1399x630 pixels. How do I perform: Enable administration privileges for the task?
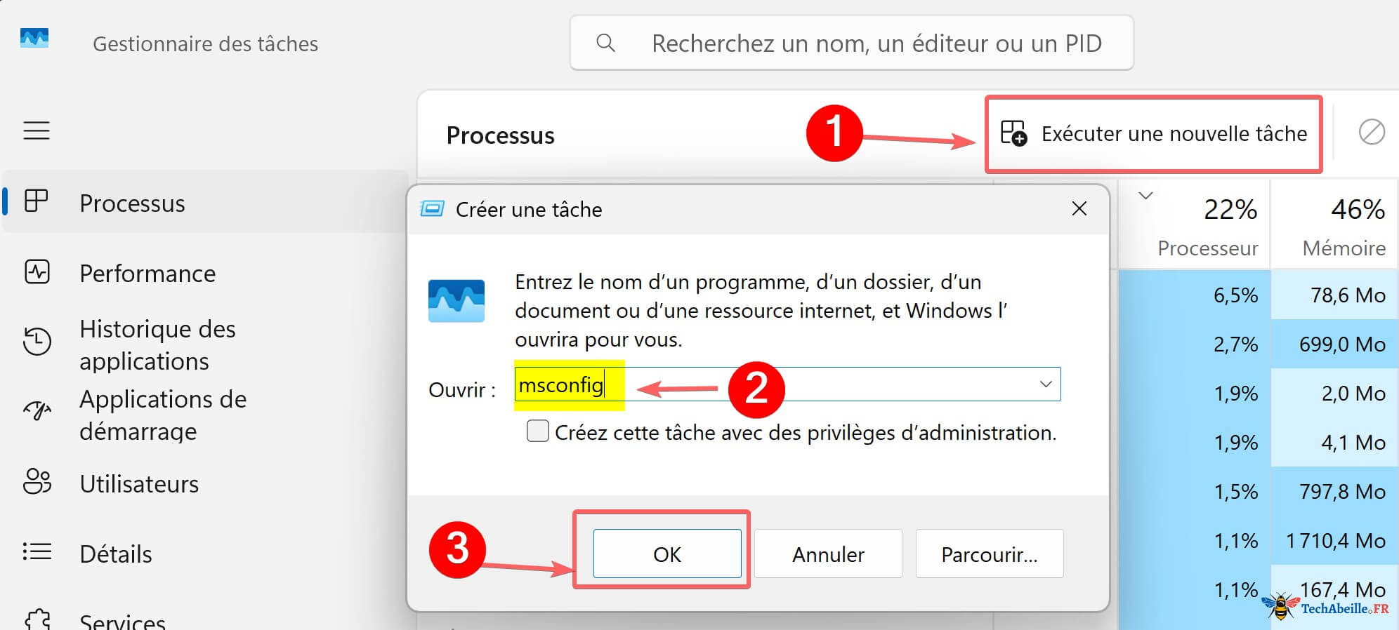coord(537,431)
